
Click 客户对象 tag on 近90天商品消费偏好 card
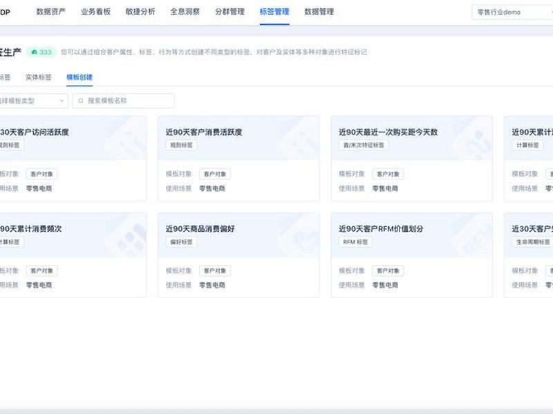coord(215,270)
